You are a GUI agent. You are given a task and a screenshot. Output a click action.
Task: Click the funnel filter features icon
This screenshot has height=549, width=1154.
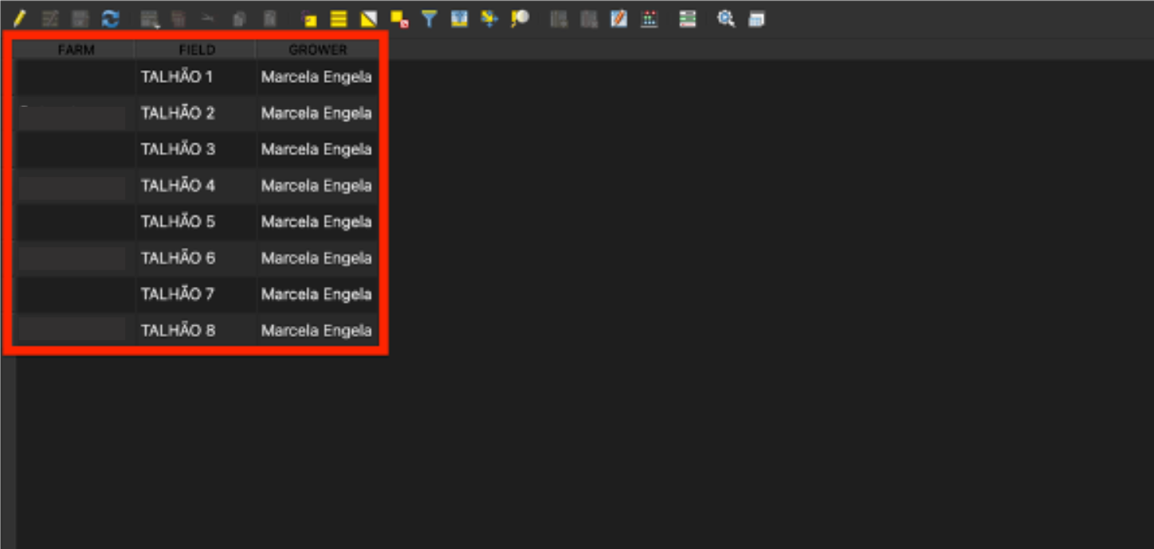(x=430, y=19)
